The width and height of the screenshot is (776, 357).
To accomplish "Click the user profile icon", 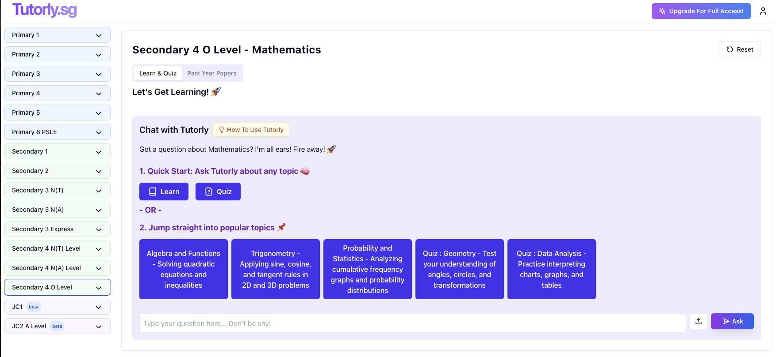I will click(x=763, y=11).
